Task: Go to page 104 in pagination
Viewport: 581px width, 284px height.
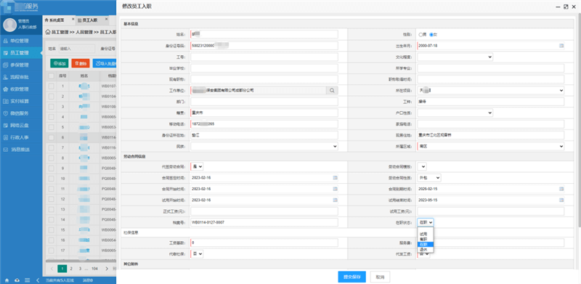Action: [94, 269]
